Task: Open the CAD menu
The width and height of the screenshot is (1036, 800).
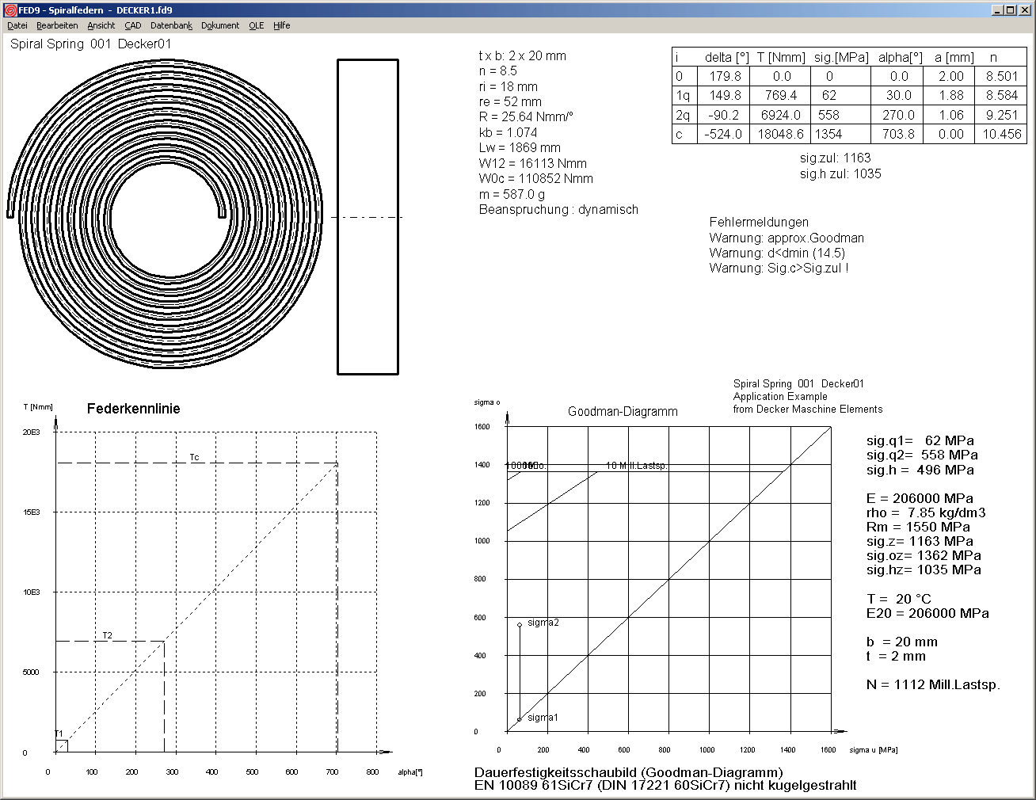Action: [133, 25]
